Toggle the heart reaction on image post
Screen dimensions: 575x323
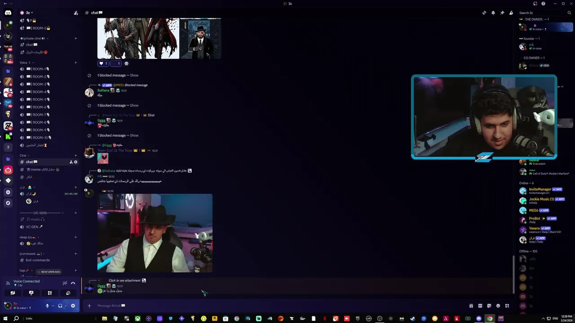click(x=103, y=63)
